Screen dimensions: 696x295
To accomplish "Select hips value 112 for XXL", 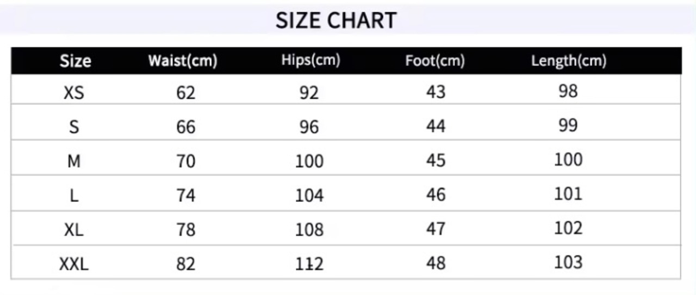I will click(309, 264).
